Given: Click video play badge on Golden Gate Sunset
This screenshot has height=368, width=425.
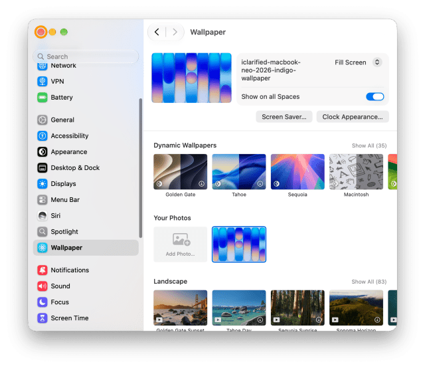Looking at the screenshot, I should coord(159,320).
